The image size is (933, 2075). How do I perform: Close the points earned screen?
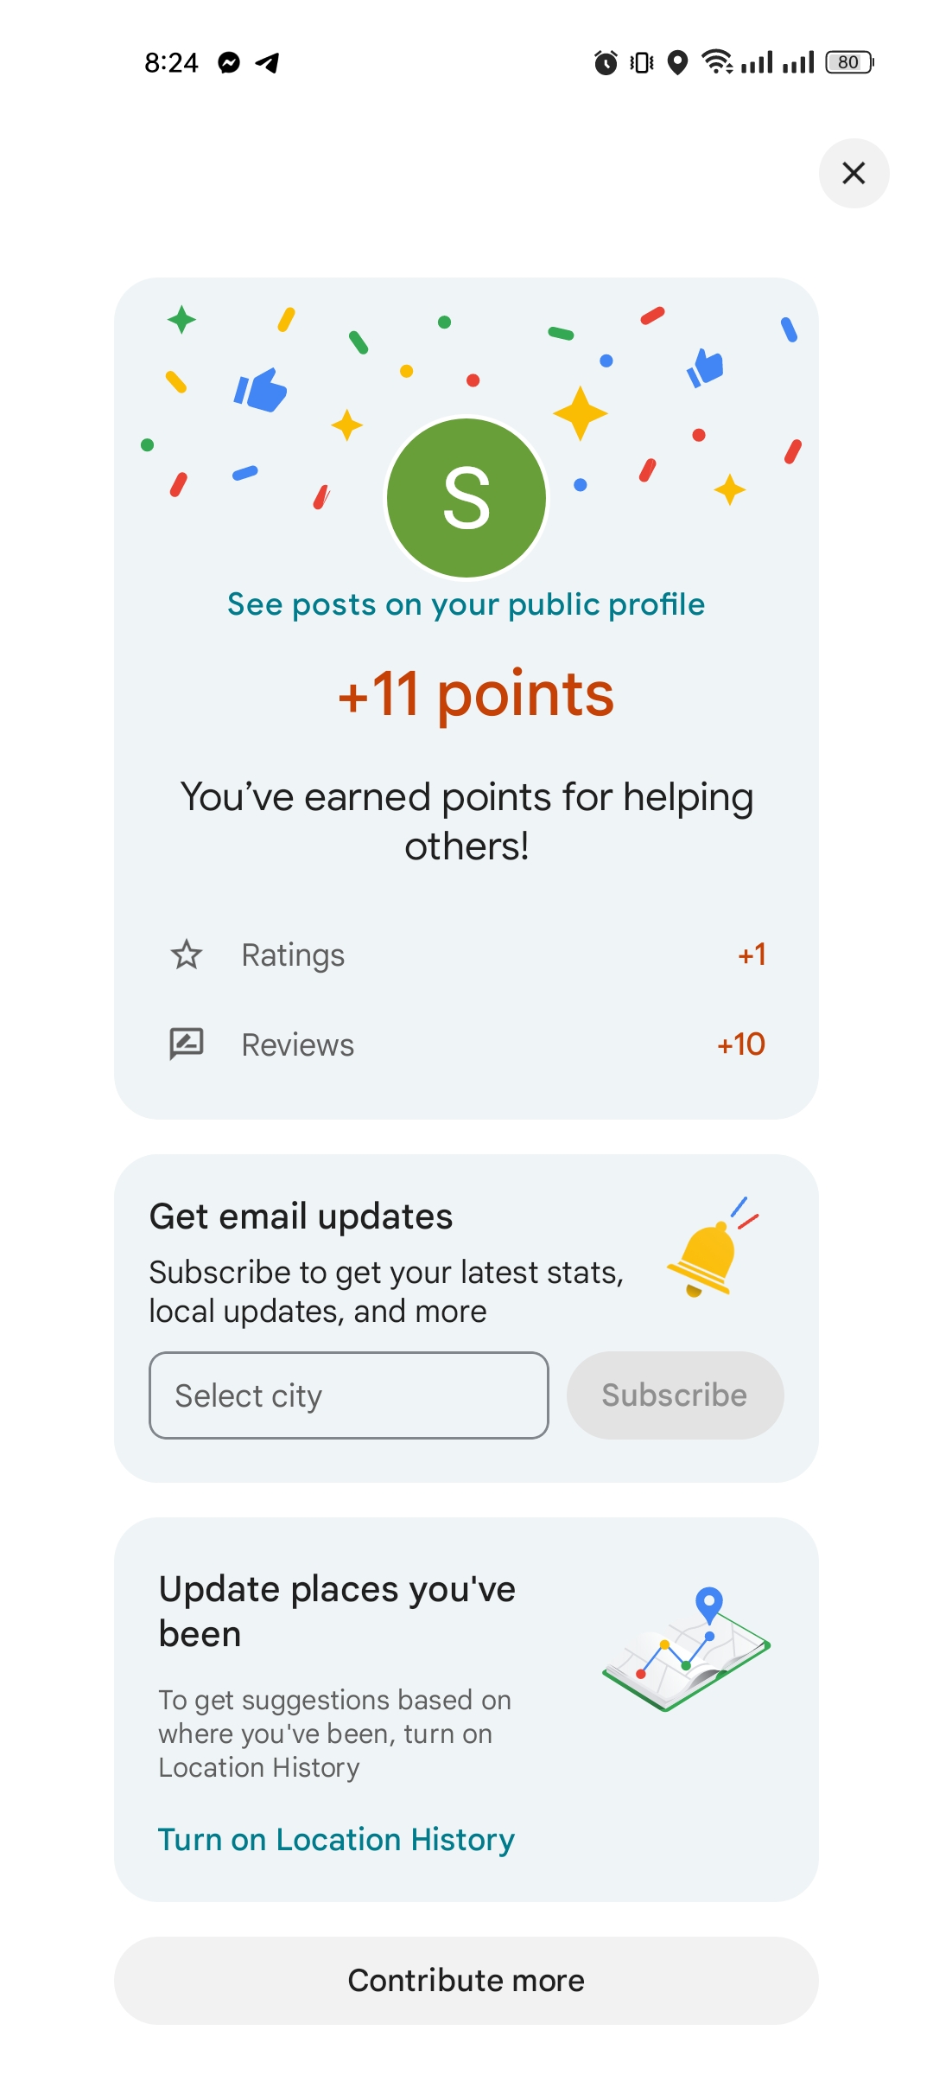[x=854, y=174]
